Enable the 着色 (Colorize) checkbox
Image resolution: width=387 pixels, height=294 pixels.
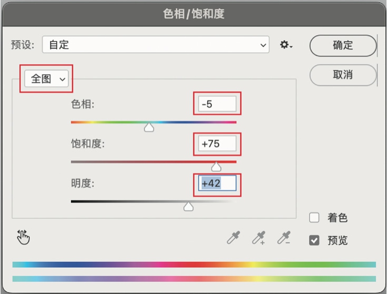[314, 218]
